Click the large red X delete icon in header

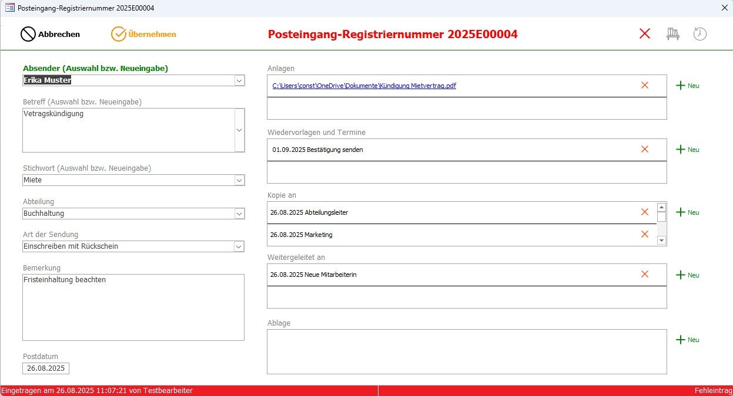tap(645, 33)
